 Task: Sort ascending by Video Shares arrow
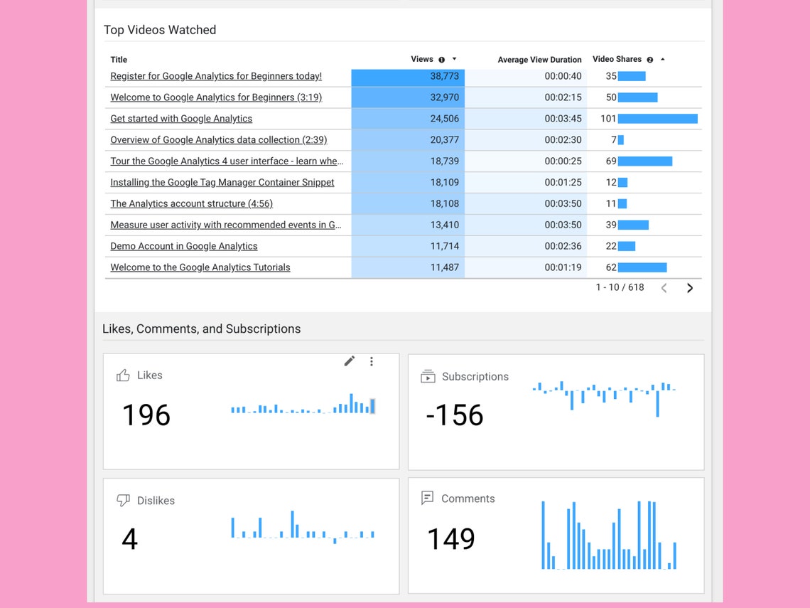click(662, 60)
